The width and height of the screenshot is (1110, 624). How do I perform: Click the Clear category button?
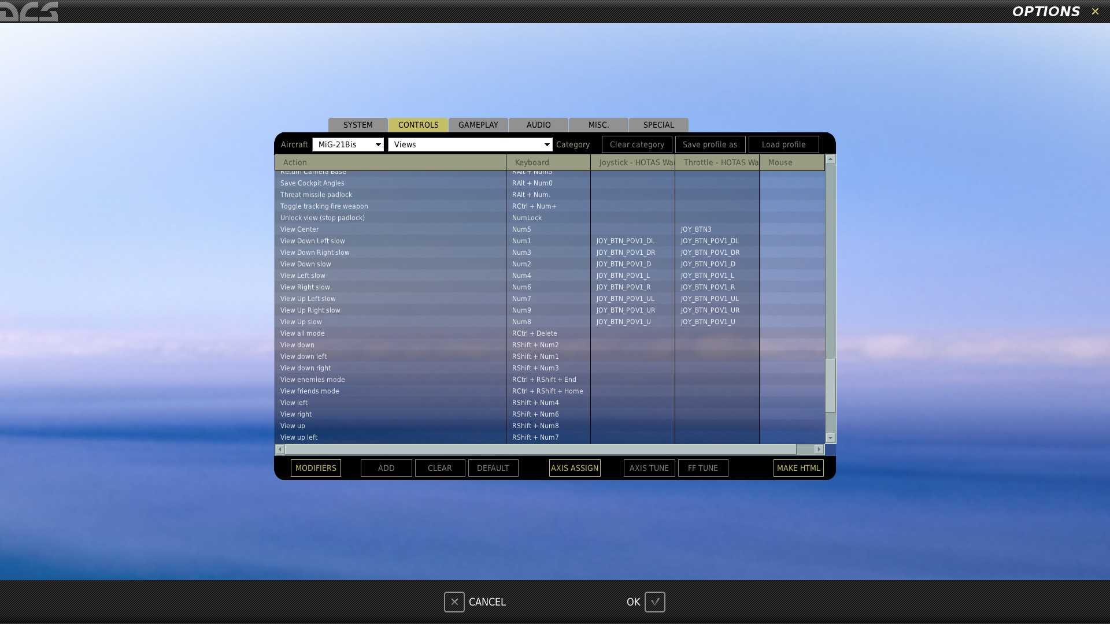point(637,144)
